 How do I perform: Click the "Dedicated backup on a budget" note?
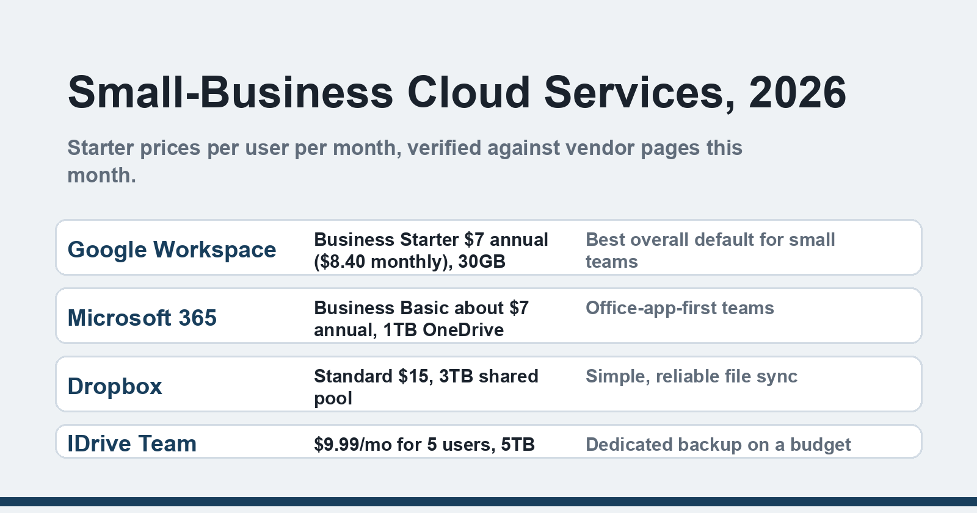[x=718, y=445]
